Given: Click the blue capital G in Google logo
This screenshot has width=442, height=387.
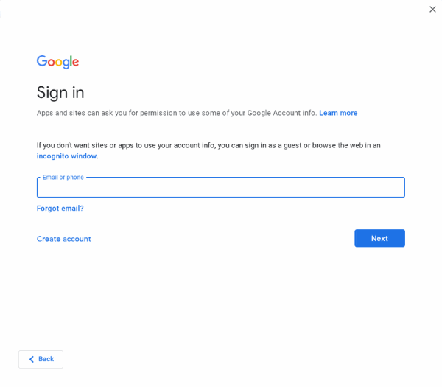Looking at the screenshot, I should point(42,61).
